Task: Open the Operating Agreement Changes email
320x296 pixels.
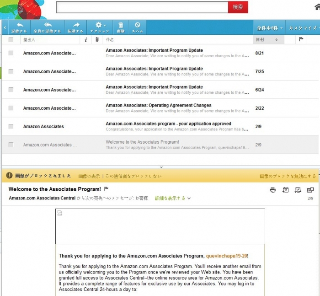Action: [160, 108]
